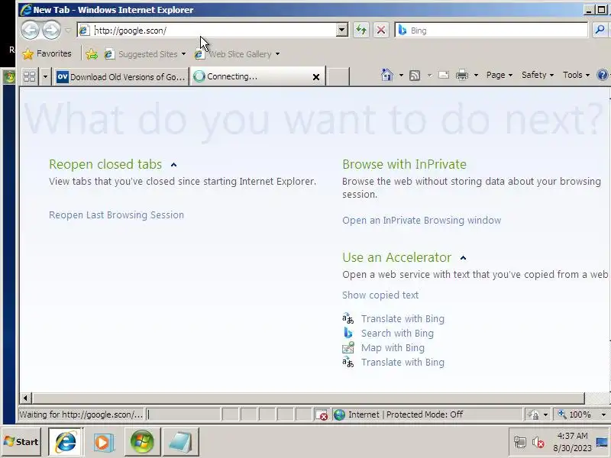Image resolution: width=611 pixels, height=458 pixels.
Task: Click the horizontal scrollbar track
Action: coord(309,398)
